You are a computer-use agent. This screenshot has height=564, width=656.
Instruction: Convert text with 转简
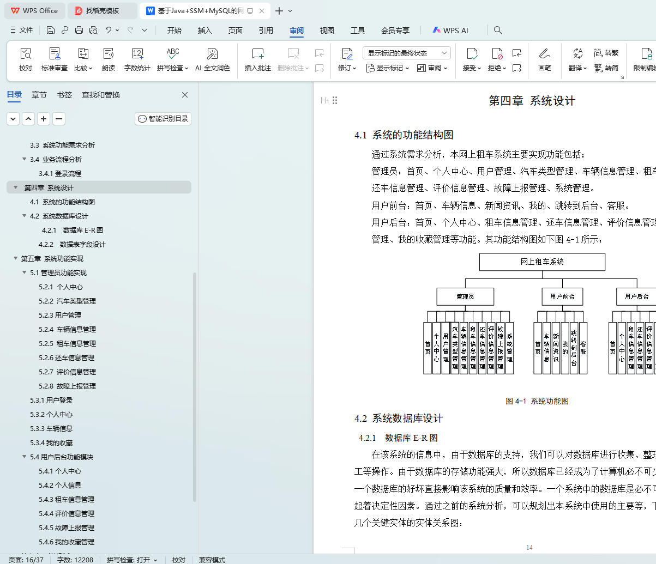tap(606, 68)
